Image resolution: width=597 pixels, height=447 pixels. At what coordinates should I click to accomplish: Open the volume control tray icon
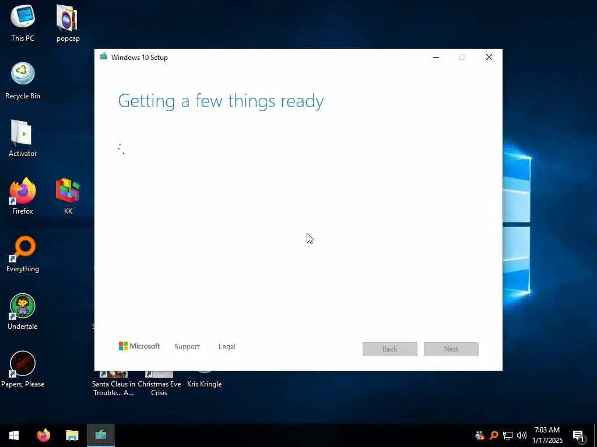(522, 435)
